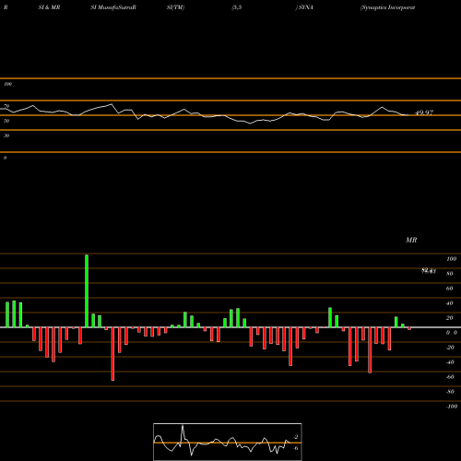
Task: Click the '-6' label in mini chart
Action: pos(296,448)
